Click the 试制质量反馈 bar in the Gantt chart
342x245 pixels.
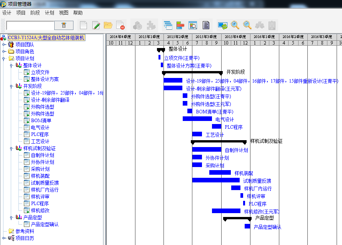[215, 180]
